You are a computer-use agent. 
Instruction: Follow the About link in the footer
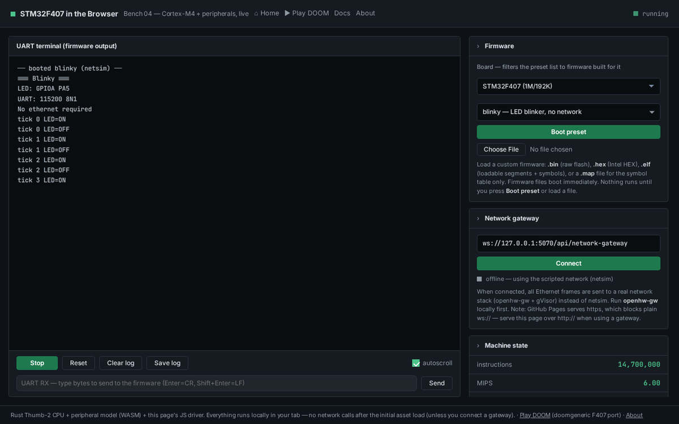coord(634,415)
